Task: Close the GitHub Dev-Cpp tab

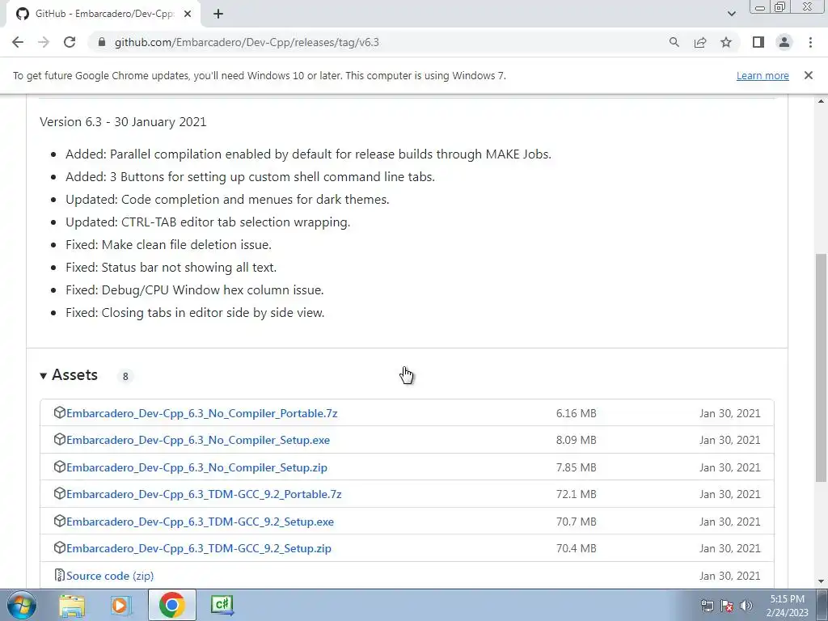Action: (x=188, y=14)
